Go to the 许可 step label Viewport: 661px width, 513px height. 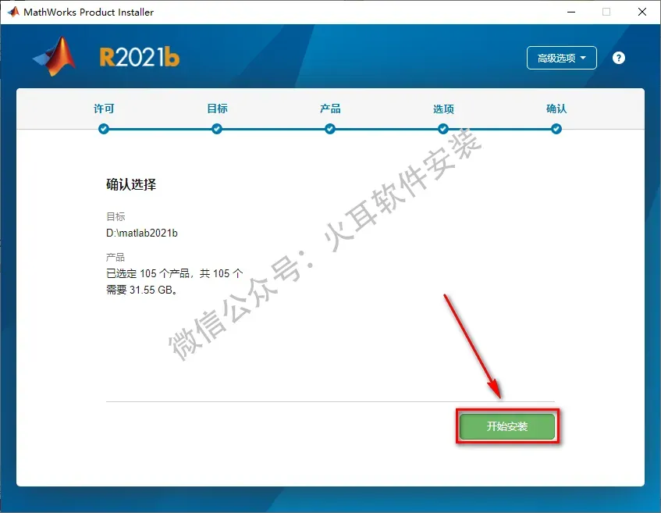pyautogui.click(x=104, y=109)
